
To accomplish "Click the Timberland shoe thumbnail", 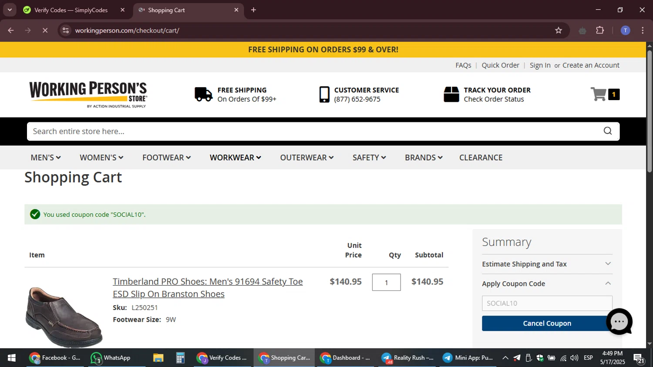I will point(64,316).
